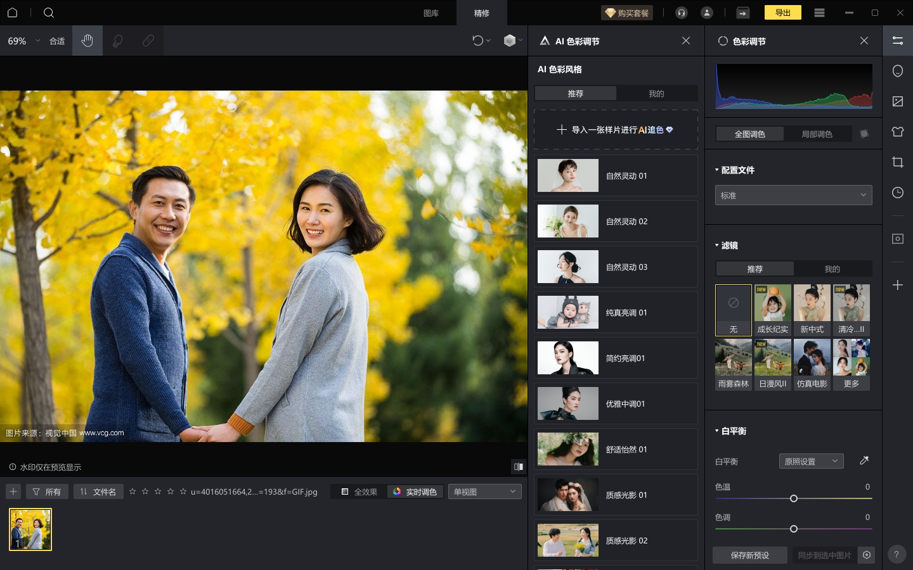Select the Crop tool in the right sidebar
913x570 pixels.
pyautogui.click(x=898, y=162)
